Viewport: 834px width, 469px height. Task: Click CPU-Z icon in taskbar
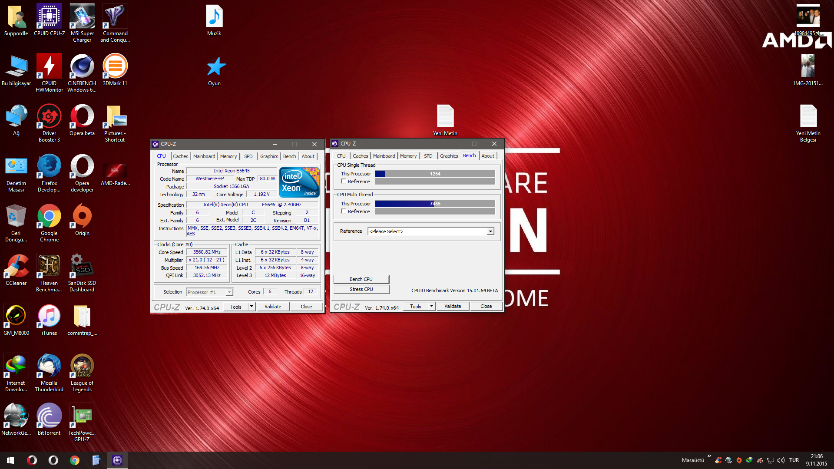pyautogui.click(x=117, y=460)
